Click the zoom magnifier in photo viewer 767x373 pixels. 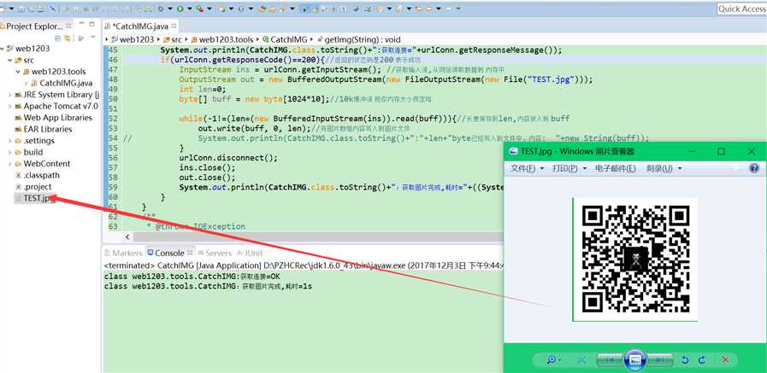tap(551, 360)
